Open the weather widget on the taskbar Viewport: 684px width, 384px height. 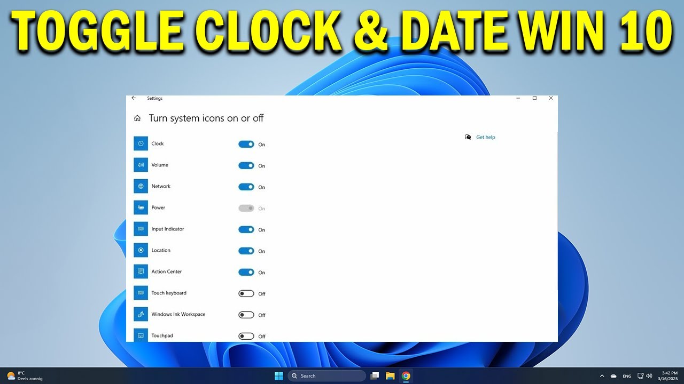pos(25,376)
